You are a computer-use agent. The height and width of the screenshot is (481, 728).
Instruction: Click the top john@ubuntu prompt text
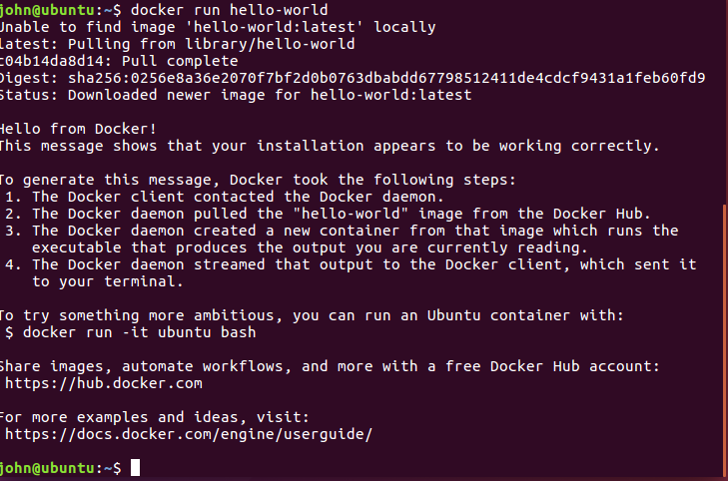60,9
